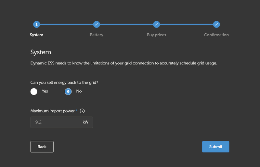This screenshot has width=260, height=167.
Task: Submit the system settings form
Action: (x=215, y=147)
